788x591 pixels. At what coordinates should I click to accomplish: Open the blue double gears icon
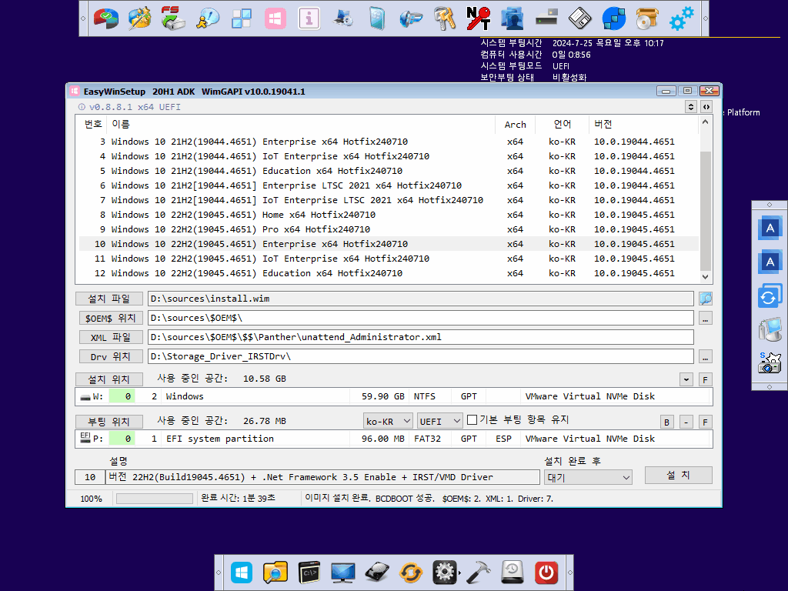tap(682, 18)
